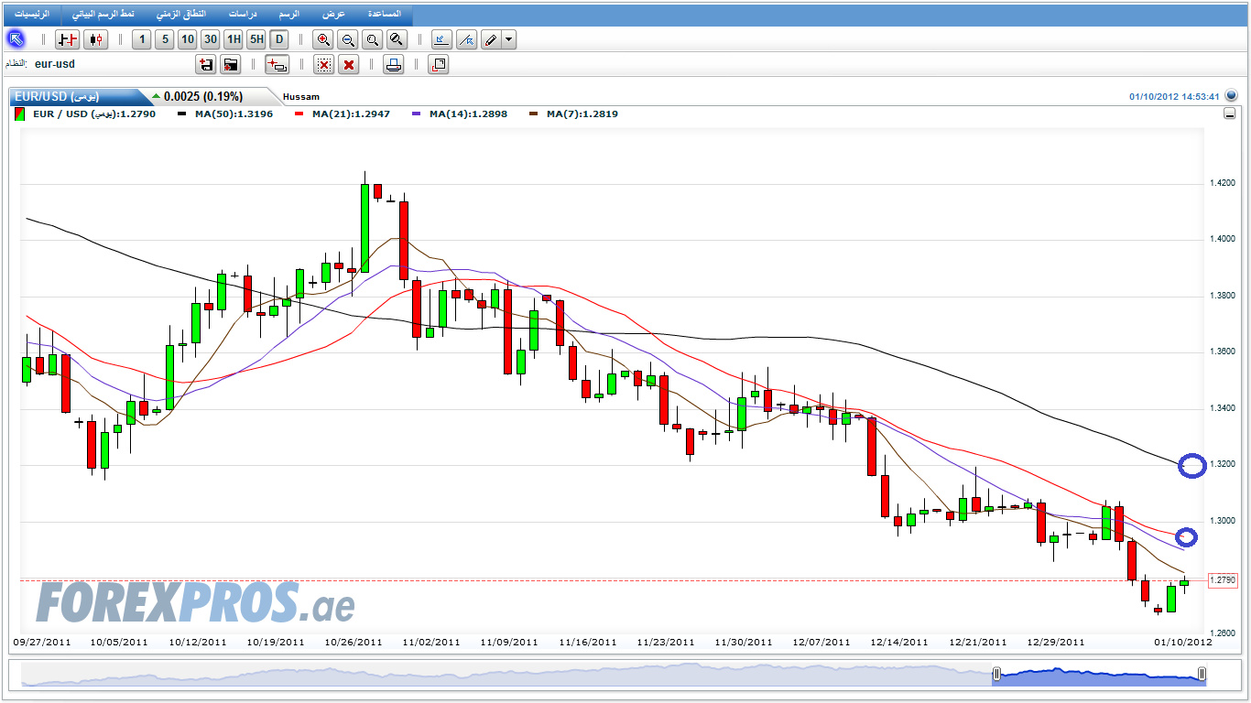The height and width of the screenshot is (703, 1251).
Task: Click the 1.2790 current price tag
Action: pos(1223,580)
